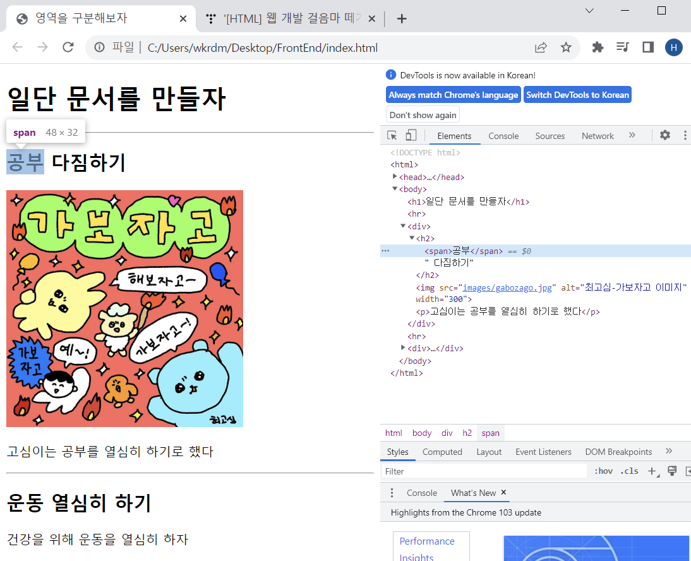This screenshot has width=691, height=561.
Task: Select the span 공부 node in DOM tree
Action: point(464,251)
